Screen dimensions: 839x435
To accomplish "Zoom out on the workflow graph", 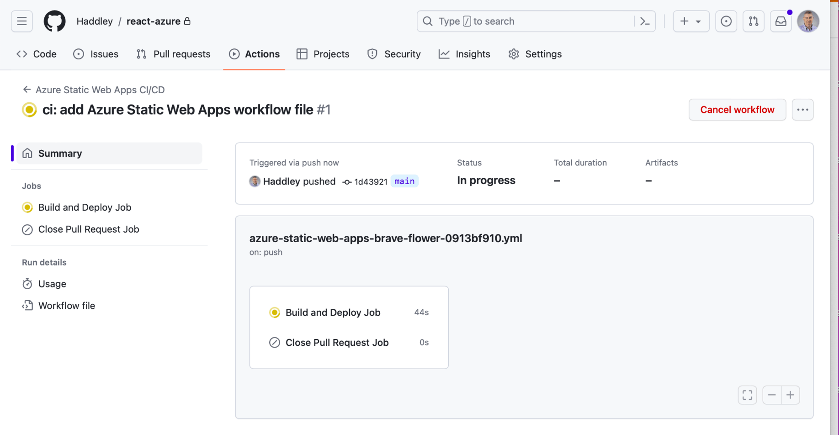I will point(772,395).
